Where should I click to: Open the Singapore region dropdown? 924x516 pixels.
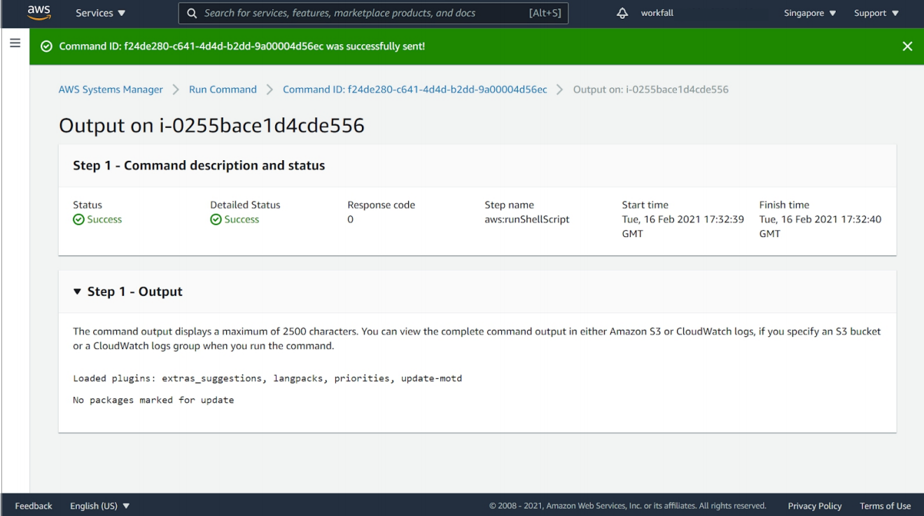point(810,13)
